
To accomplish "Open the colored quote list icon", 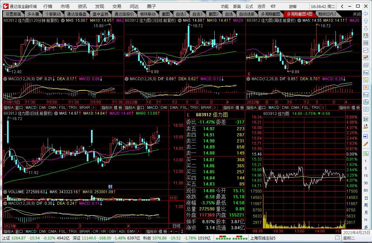I will (x=366, y=36).
